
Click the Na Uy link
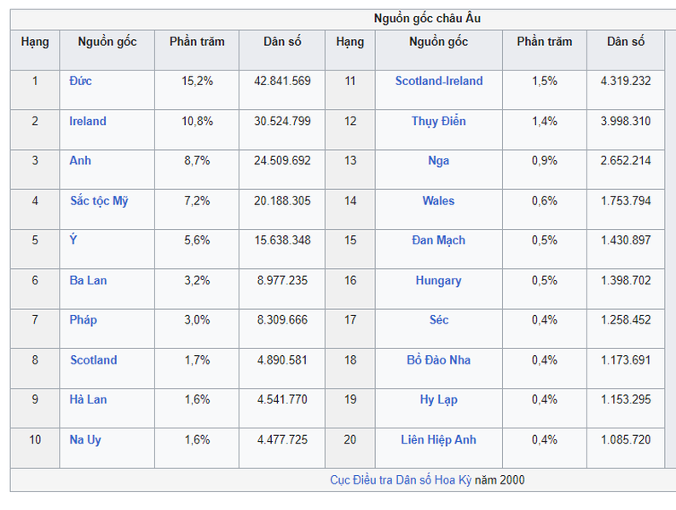85,440
